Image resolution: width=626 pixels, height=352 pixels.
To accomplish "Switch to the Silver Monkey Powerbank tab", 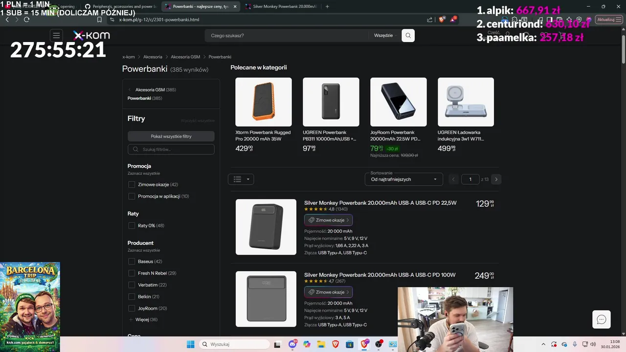I will click(x=281, y=6).
